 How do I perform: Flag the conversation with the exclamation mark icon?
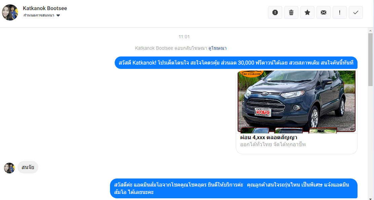340,12
